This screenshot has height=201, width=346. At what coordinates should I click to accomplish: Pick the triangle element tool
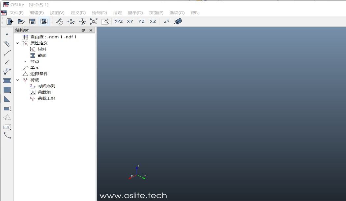coord(7,99)
